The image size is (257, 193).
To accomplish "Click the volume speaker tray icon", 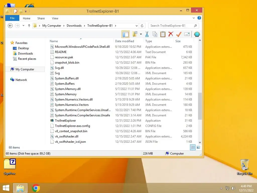I will click(x=233, y=188).
